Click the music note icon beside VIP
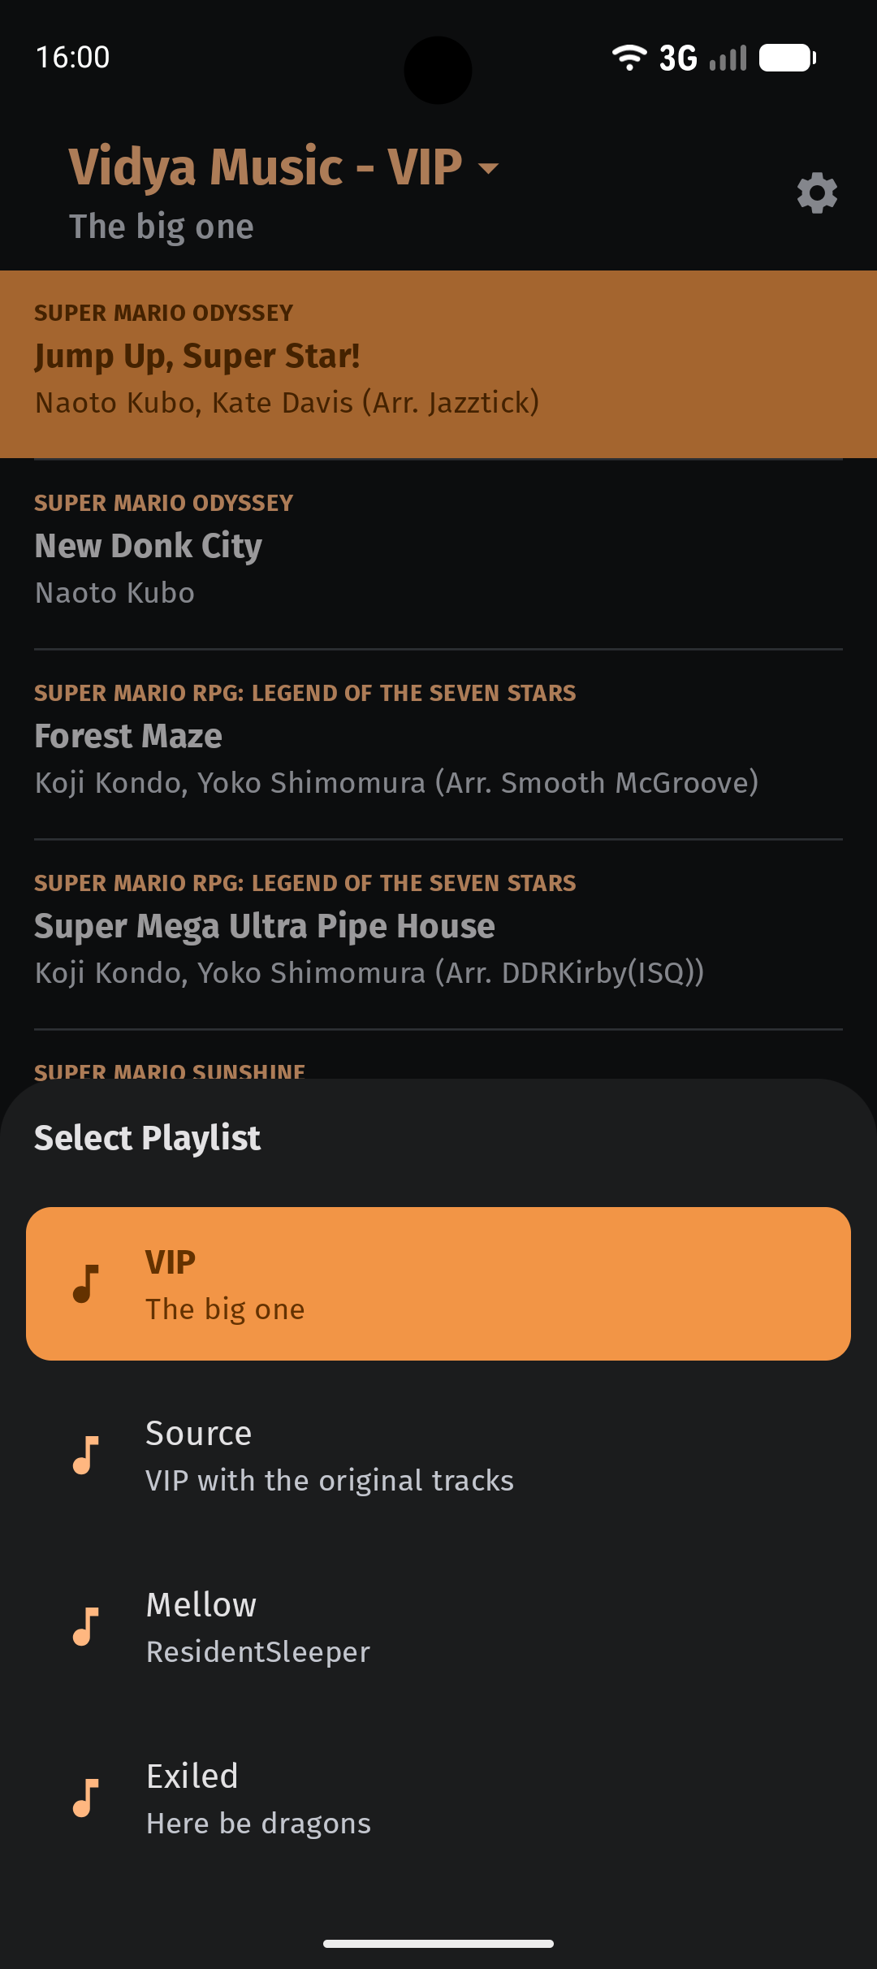Viewport: 877px width, 1969px height. click(x=86, y=1283)
